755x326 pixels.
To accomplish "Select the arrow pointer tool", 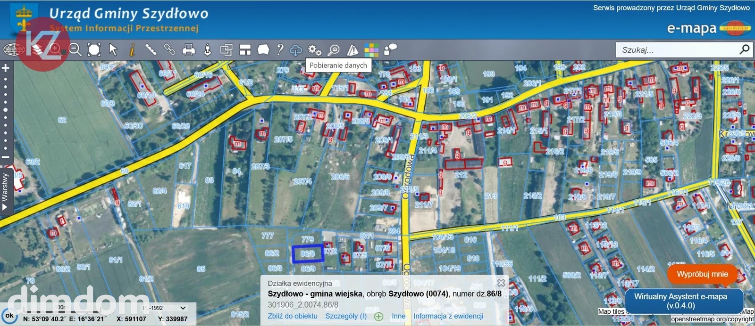I will click(x=113, y=49).
